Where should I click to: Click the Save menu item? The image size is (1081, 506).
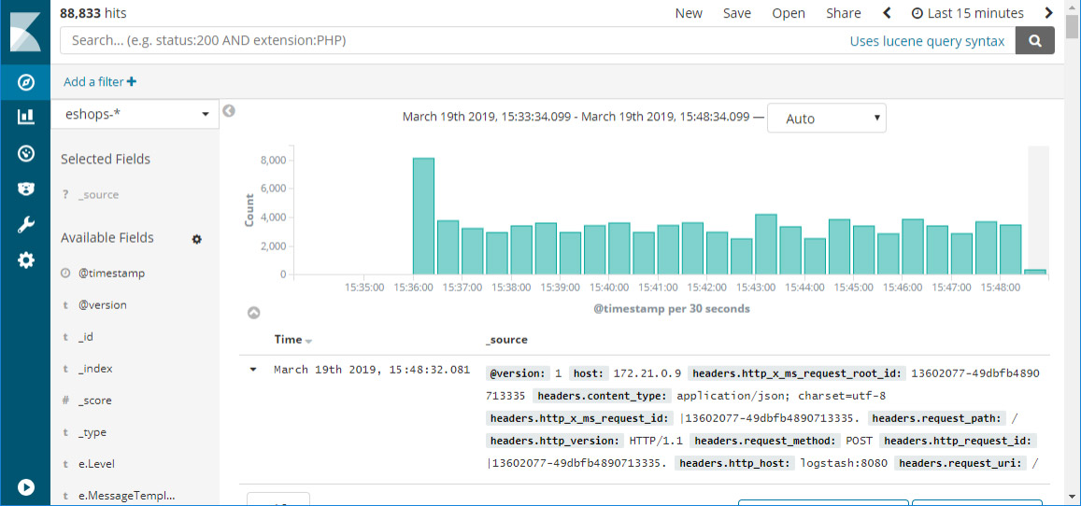(x=736, y=13)
